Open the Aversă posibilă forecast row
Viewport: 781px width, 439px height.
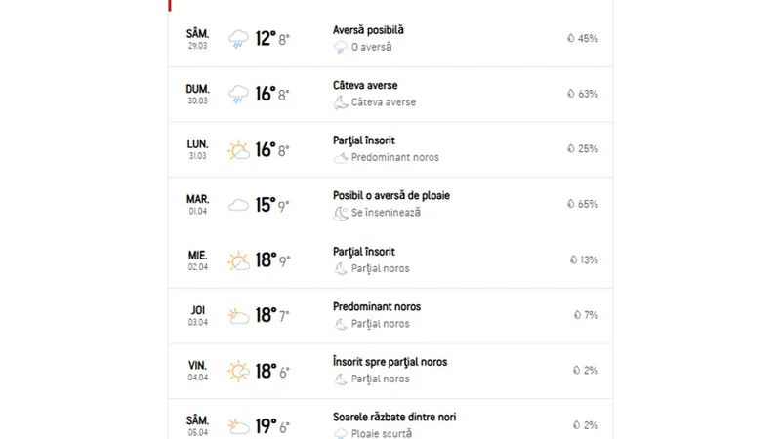[x=390, y=39]
